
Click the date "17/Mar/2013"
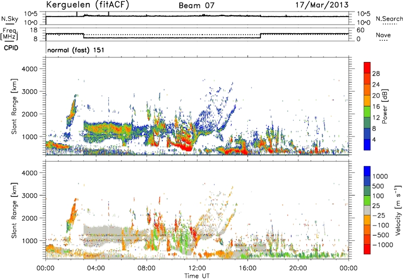[x=322, y=5]
